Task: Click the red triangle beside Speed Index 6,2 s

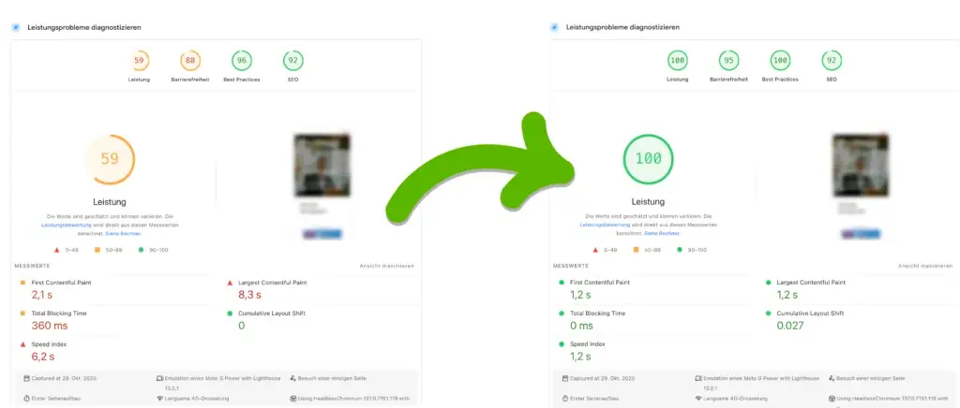Action: tap(22, 344)
